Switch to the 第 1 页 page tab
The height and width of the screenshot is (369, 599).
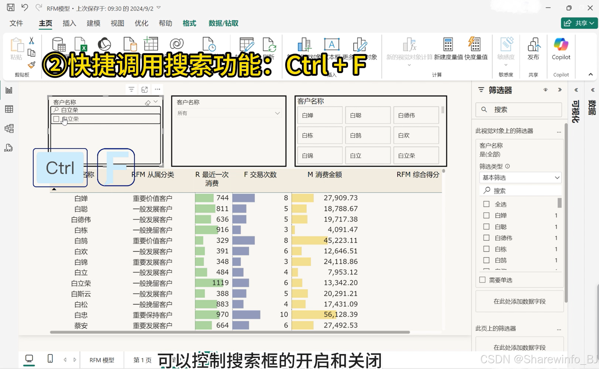tap(142, 360)
